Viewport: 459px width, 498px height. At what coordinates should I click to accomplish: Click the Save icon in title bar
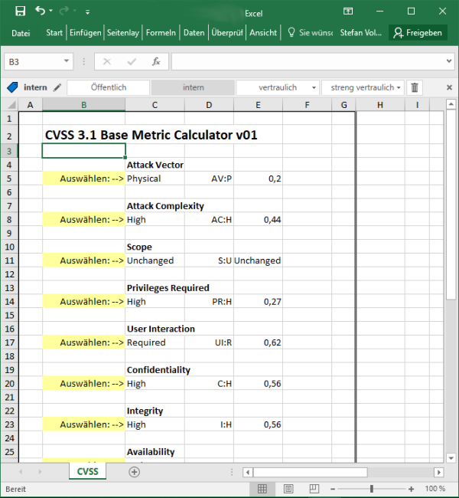20,11
